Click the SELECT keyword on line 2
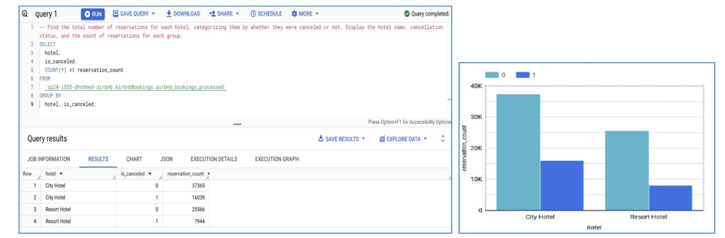This screenshot has height=238, width=725. coord(47,44)
